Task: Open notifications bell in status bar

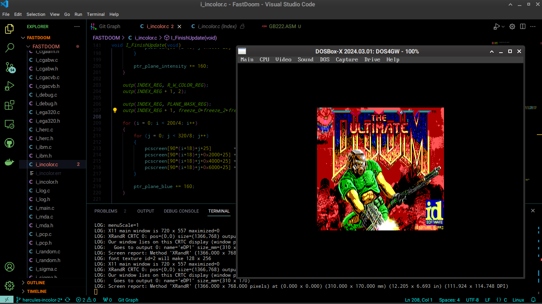Action: (533, 300)
